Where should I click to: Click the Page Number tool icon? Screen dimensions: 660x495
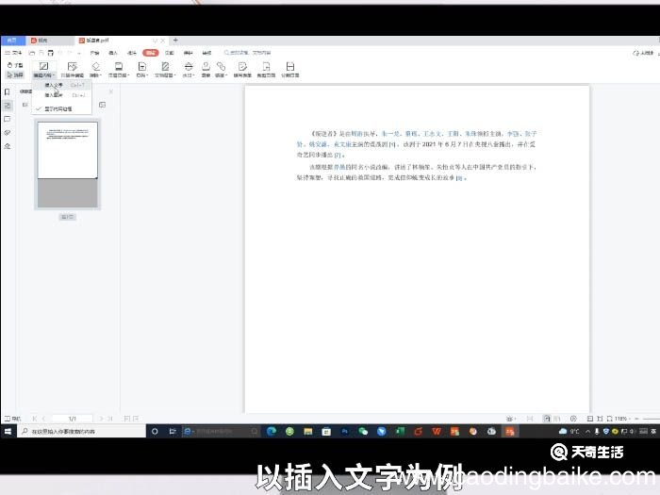click(141, 67)
